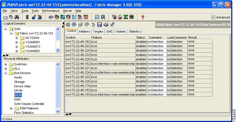Click the open fabric folder icon

(x=5, y=18)
